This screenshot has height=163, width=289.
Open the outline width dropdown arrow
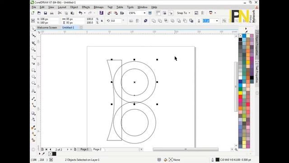217,21
